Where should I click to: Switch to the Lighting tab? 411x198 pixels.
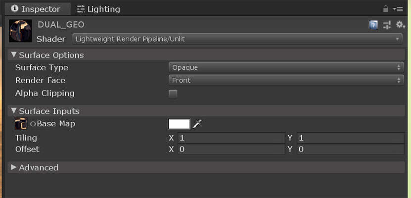(x=98, y=9)
